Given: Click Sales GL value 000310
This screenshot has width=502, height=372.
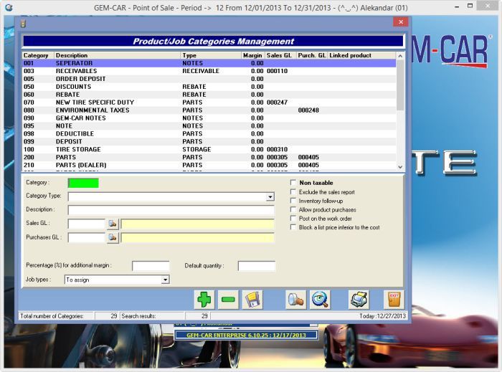Looking at the screenshot, I should [x=278, y=149].
